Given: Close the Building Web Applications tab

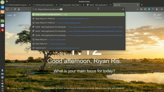Looking at the screenshot, I should [x=57, y=5].
